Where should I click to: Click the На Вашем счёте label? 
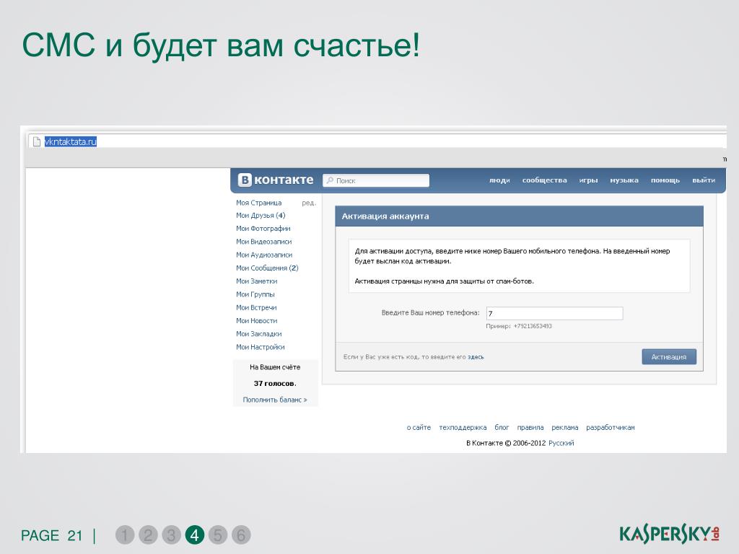tap(275, 367)
